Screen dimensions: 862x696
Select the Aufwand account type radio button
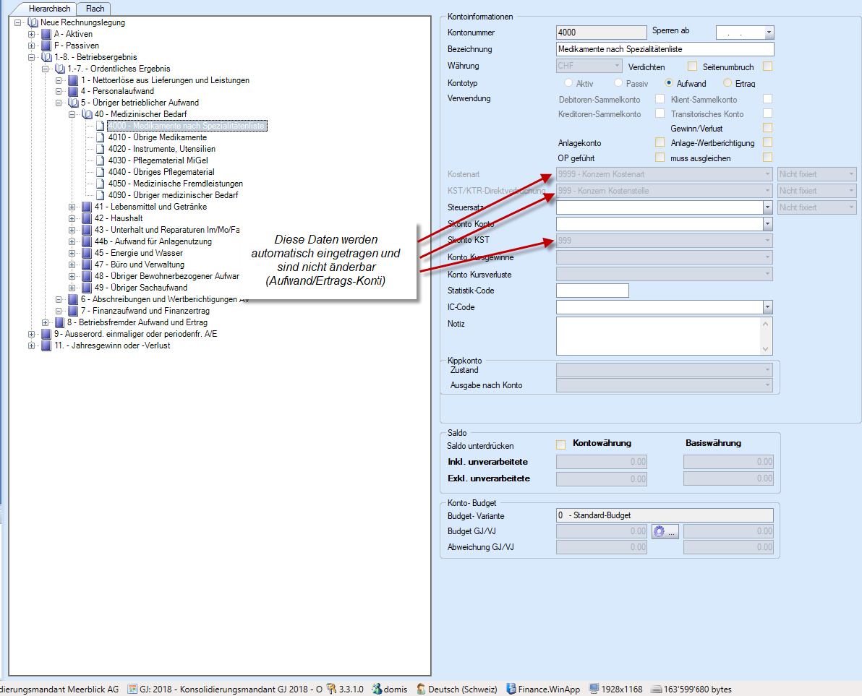669,83
